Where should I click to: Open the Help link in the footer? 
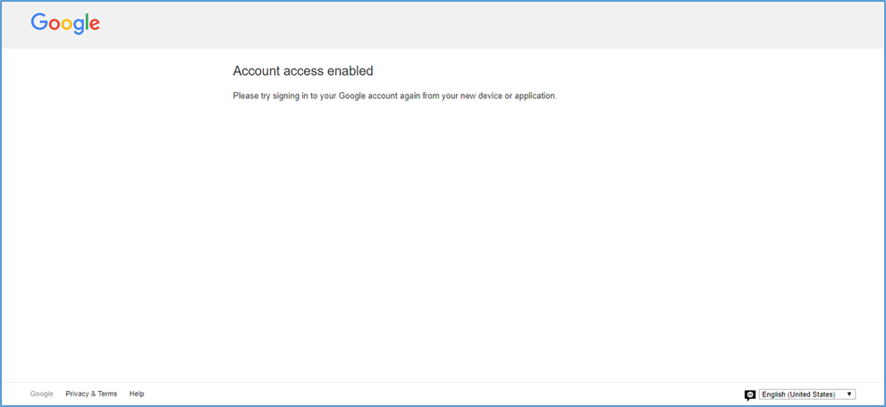(136, 394)
